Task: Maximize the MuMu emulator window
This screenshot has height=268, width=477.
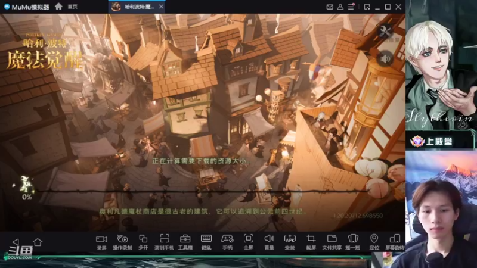Action: pyautogui.click(x=388, y=7)
